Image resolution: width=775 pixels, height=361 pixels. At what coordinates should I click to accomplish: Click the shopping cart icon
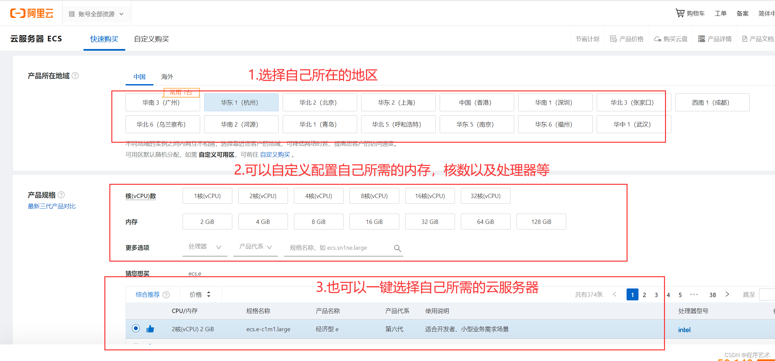[x=680, y=13]
